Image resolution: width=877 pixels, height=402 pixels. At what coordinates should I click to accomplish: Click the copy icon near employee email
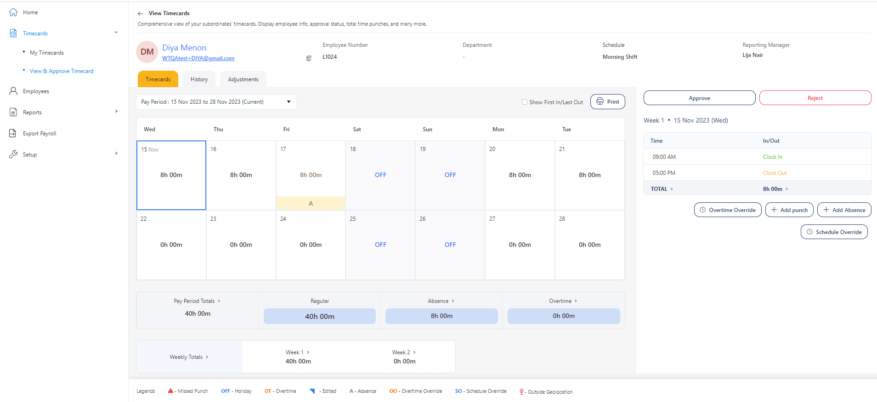pos(309,58)
